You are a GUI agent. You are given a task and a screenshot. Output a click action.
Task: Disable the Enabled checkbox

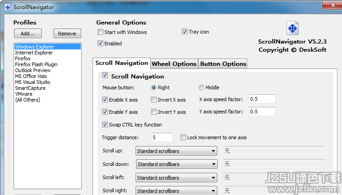100,44
